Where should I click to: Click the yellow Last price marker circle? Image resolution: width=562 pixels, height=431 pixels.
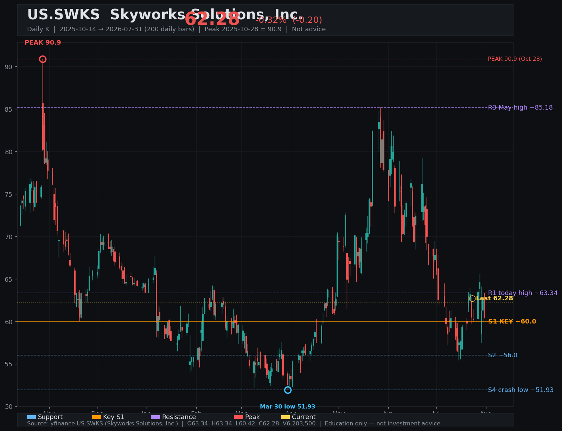[x=473, y=299]
